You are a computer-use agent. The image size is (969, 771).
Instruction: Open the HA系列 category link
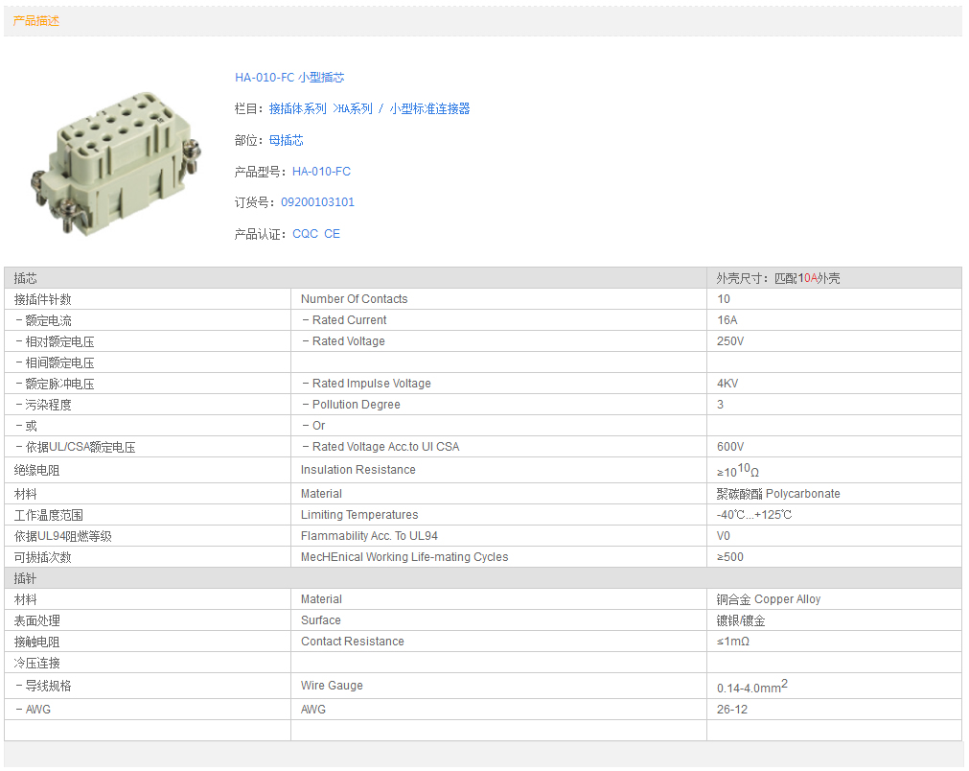[353, 109]
